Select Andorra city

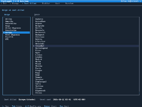86,19
